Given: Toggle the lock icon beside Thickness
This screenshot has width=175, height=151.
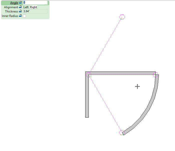Looking at the screenshot, I should [x=20, y=11].
